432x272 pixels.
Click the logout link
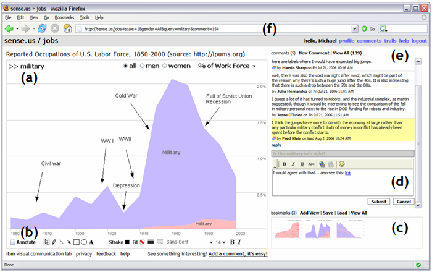419,41
